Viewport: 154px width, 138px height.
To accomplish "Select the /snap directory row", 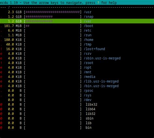I will point(77,17).
